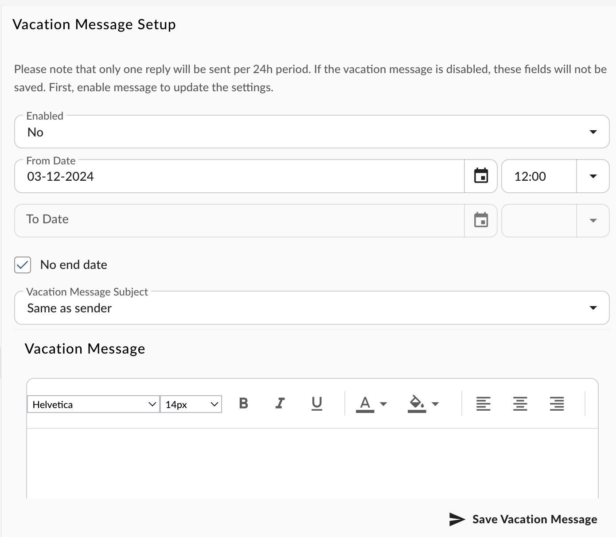Viewport: 616px width, 537px height.
Task: Click Save Vacation Message
Action: pyautogui.click(x=534, y=519)
